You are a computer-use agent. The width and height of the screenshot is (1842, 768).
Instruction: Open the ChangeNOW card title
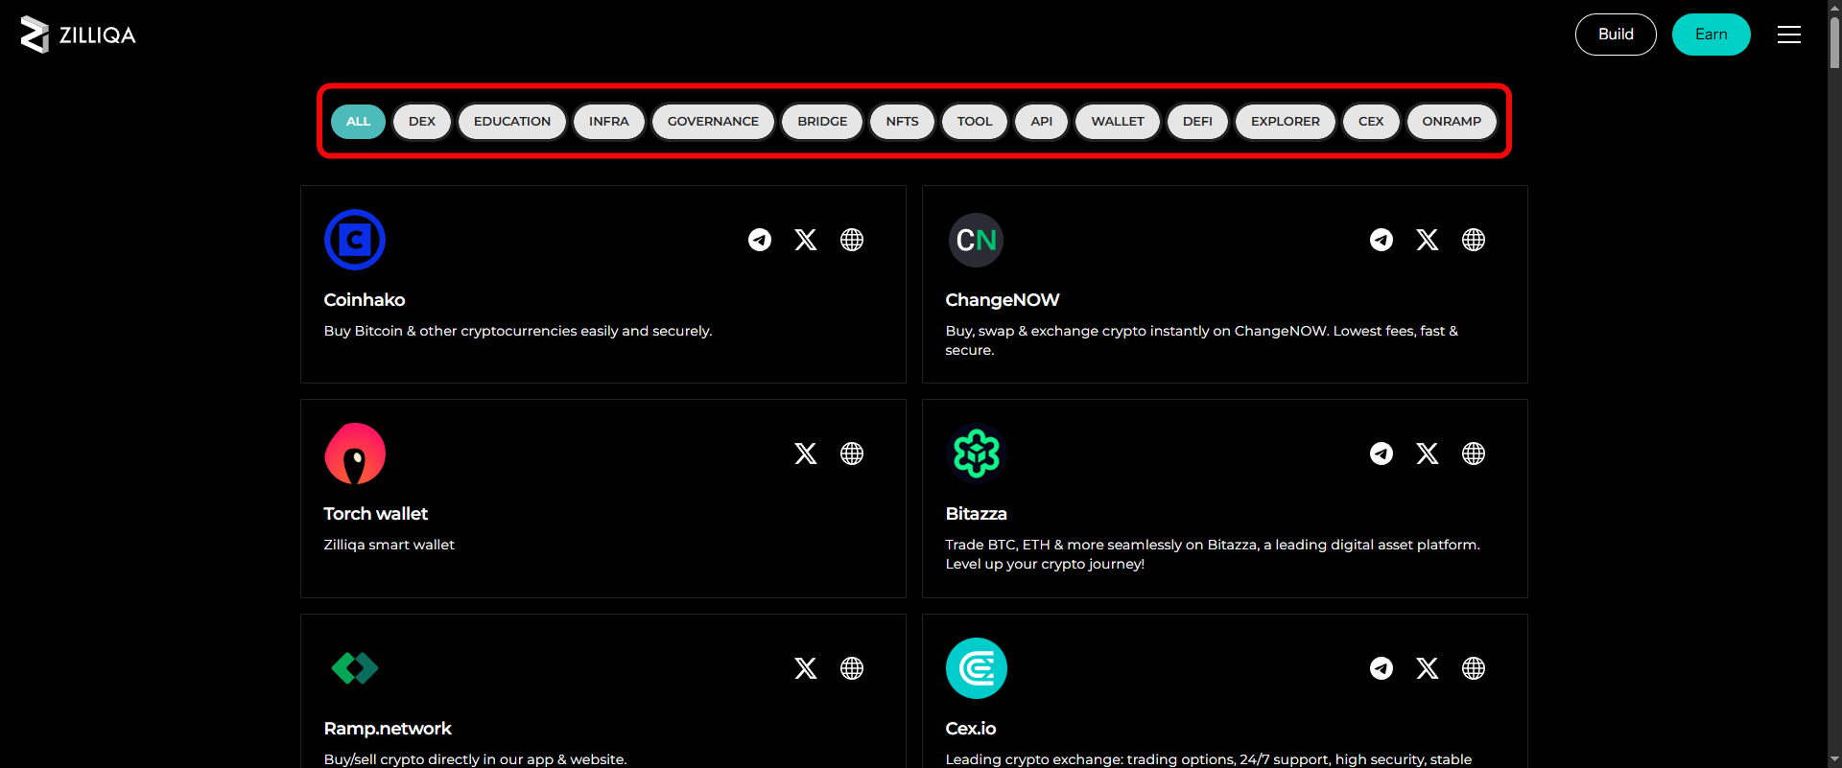1002,300
